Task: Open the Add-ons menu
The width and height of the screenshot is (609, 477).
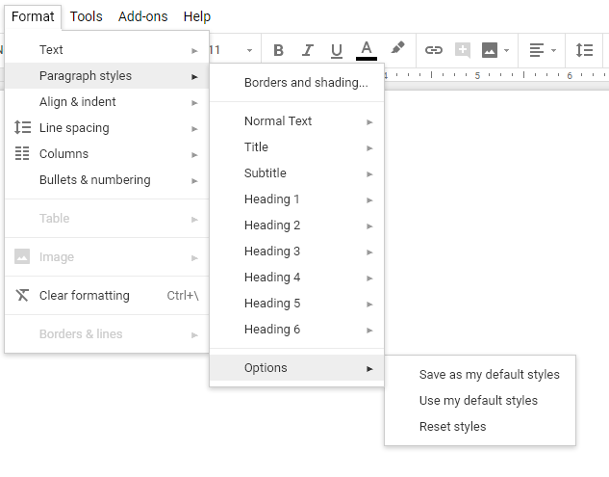Action: point(143,16)
